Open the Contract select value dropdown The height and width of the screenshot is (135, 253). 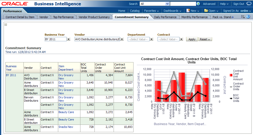[x=181, y=39]
